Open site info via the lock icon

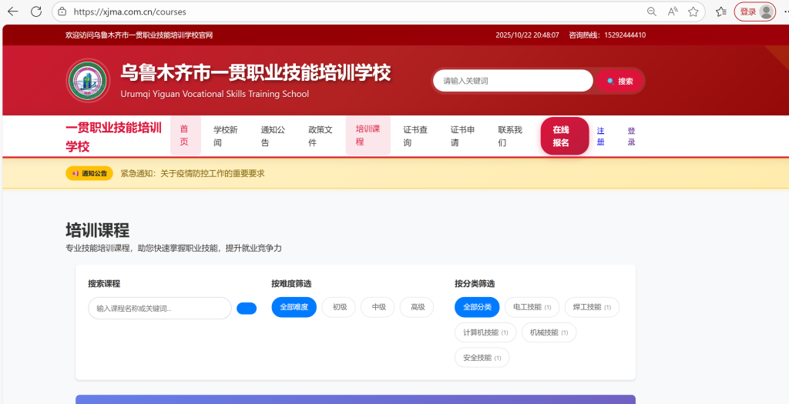(x=62, y=12)
